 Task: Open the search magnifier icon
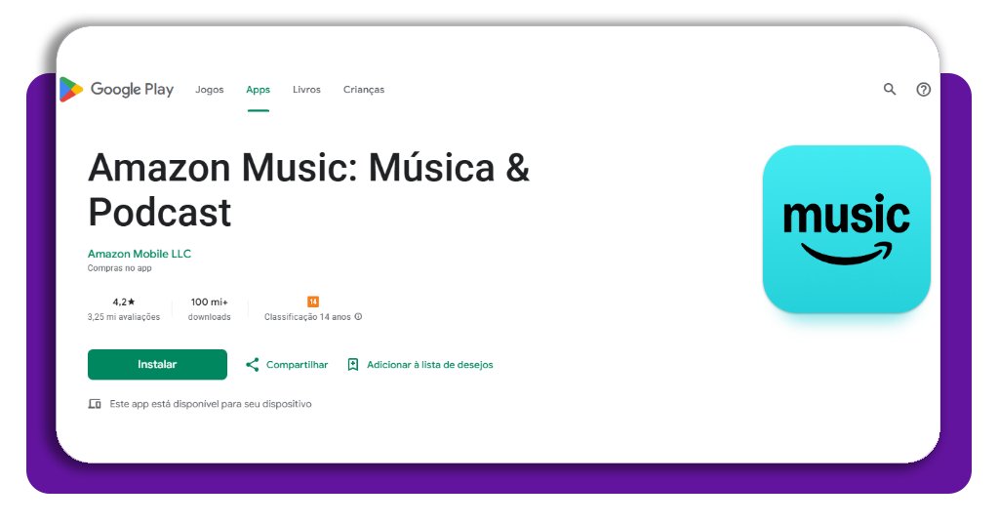pyautogui.click(x=890, y=89)
